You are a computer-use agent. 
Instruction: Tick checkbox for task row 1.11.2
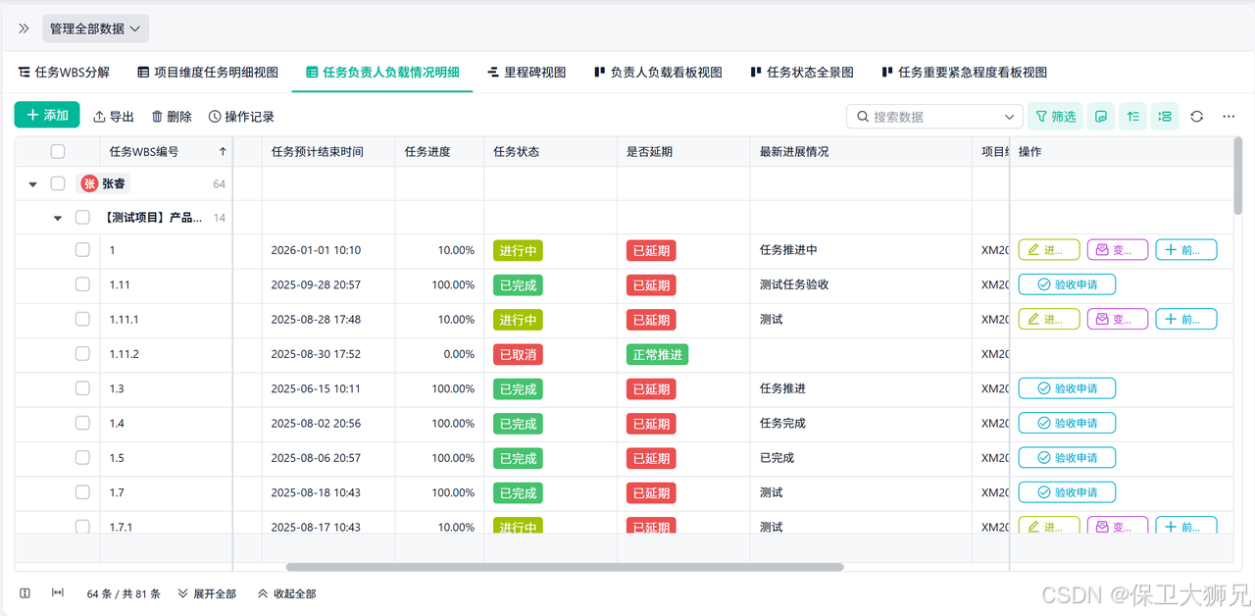click(x=82, y=354)
